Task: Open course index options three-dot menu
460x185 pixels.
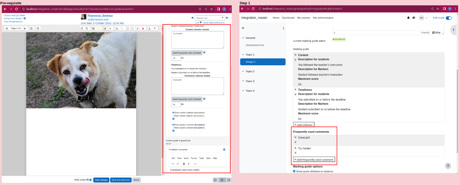Action: tap(283, 28)
